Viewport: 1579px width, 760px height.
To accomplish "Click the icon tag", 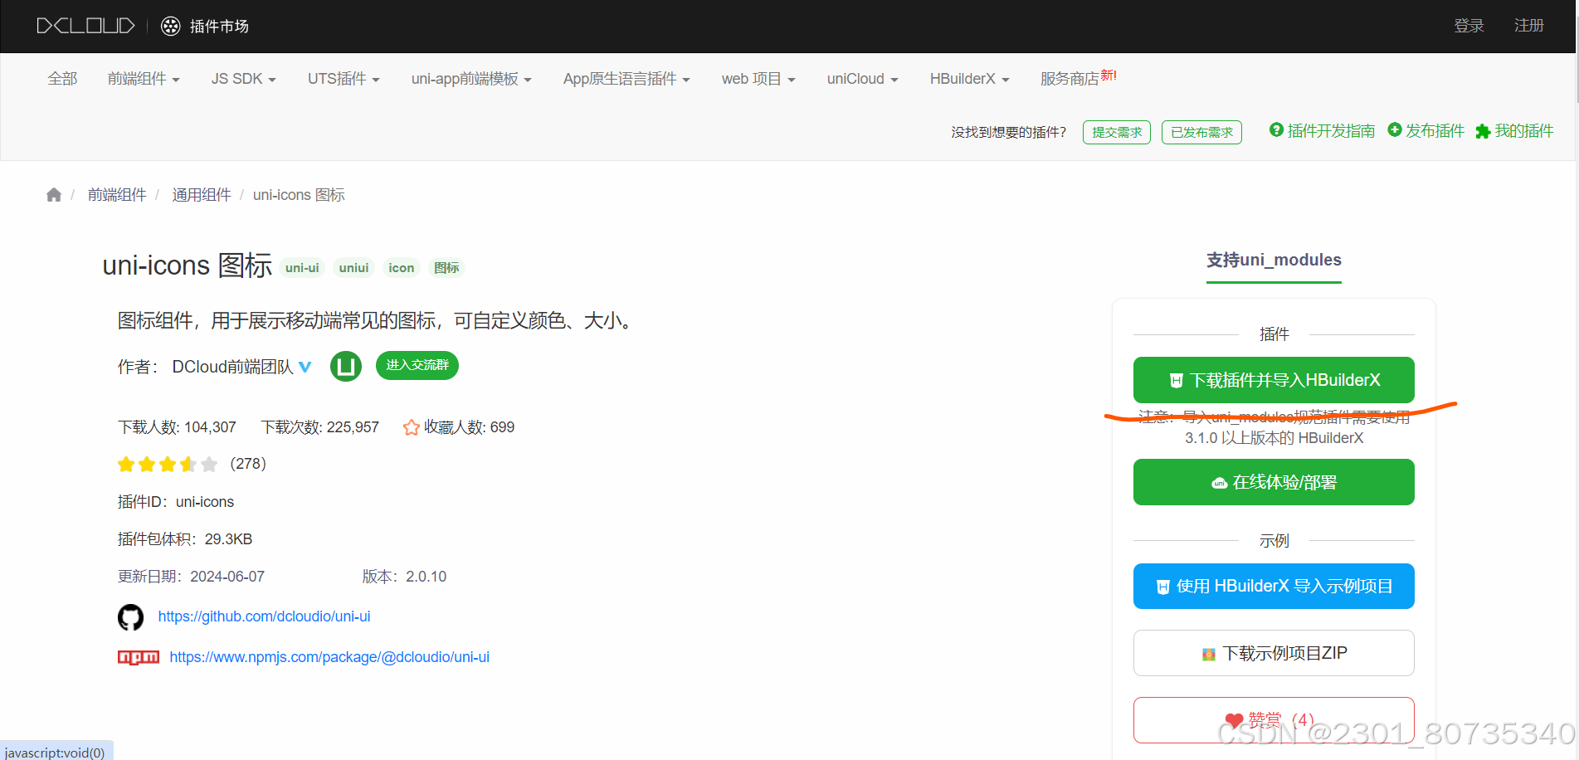I will pos(402,268).
